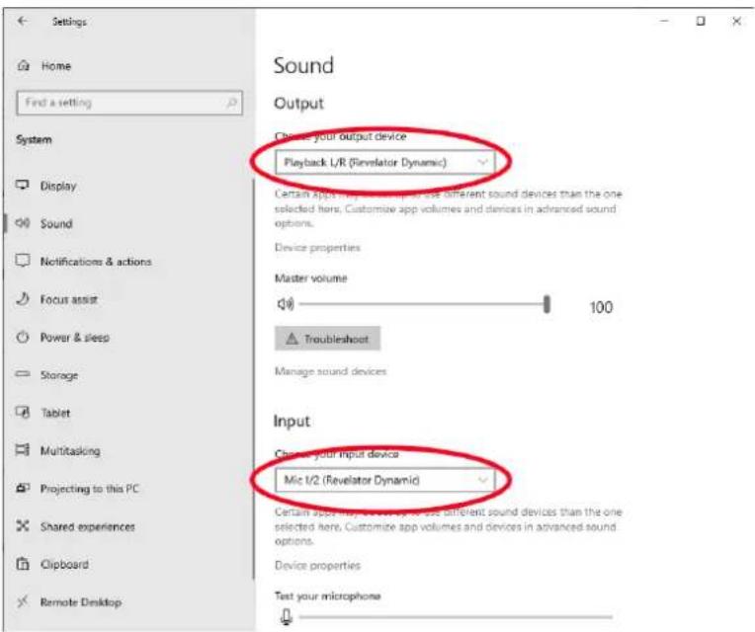Click the Clipboard icon
This screenshot has width=755, height=632.
point(23,563)
